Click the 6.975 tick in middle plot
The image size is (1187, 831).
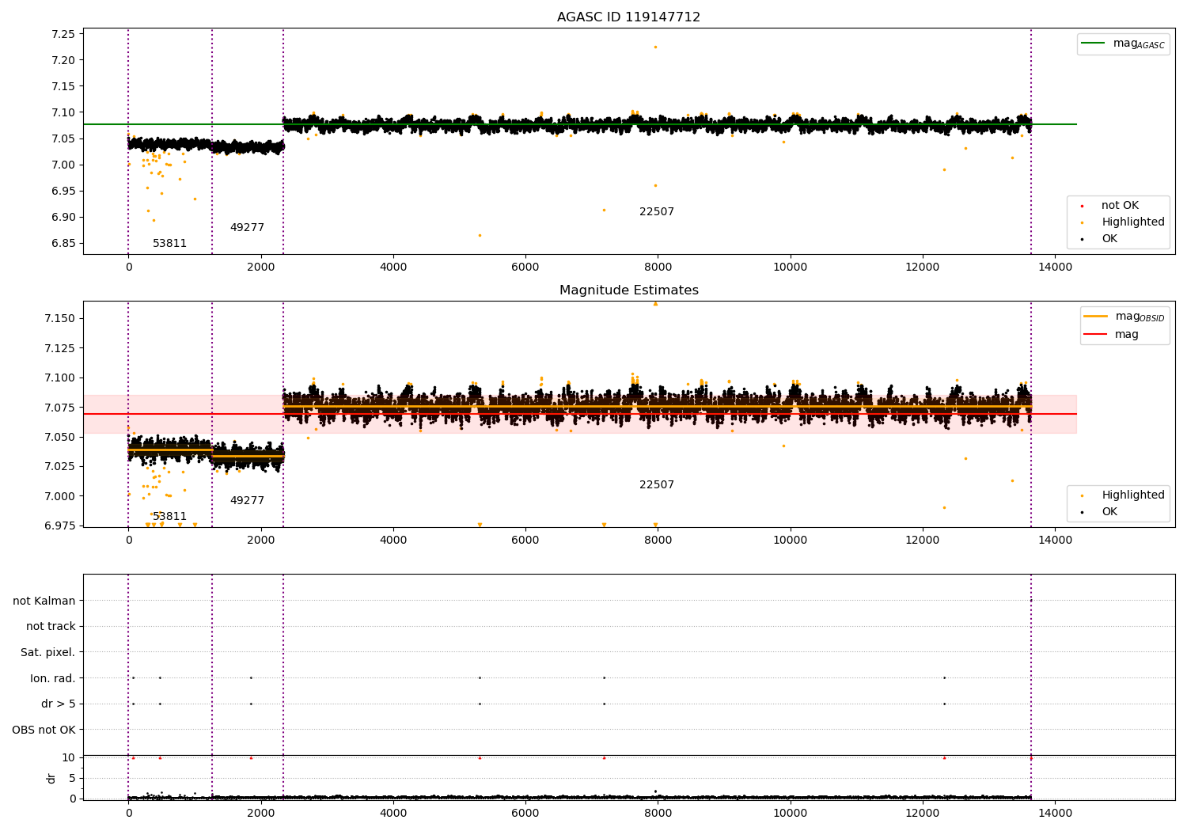coord(59,526)
